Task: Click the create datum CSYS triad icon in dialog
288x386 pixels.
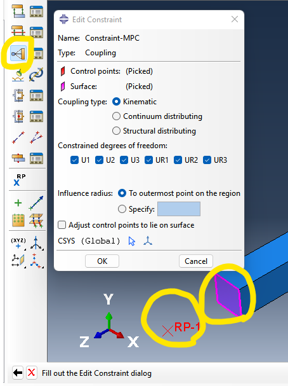Action: click(x=148, y=241)
